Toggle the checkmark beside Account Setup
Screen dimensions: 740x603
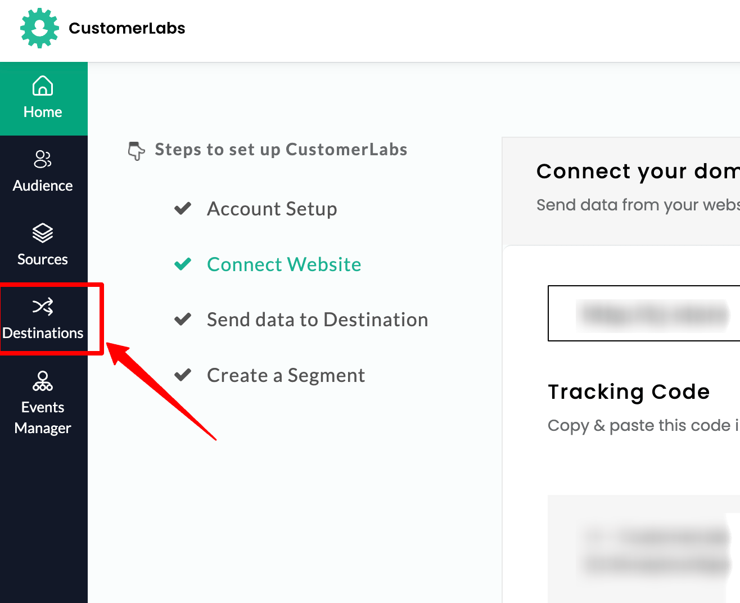(x=183, y=208)
